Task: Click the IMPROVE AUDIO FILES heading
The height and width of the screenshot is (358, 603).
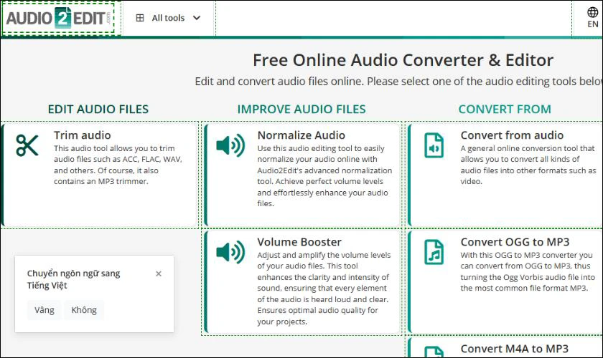Action: [x=301, y=109]
